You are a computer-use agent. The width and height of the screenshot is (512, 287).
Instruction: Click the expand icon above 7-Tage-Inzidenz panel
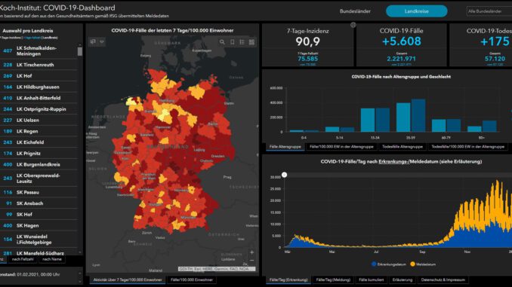[x=353, y=25]
